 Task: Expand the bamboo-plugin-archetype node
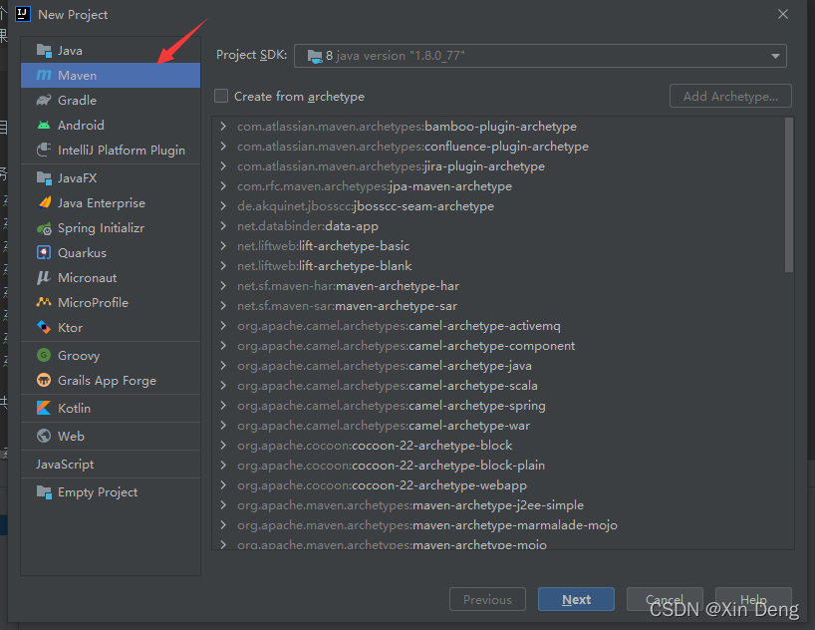(223, 127)
